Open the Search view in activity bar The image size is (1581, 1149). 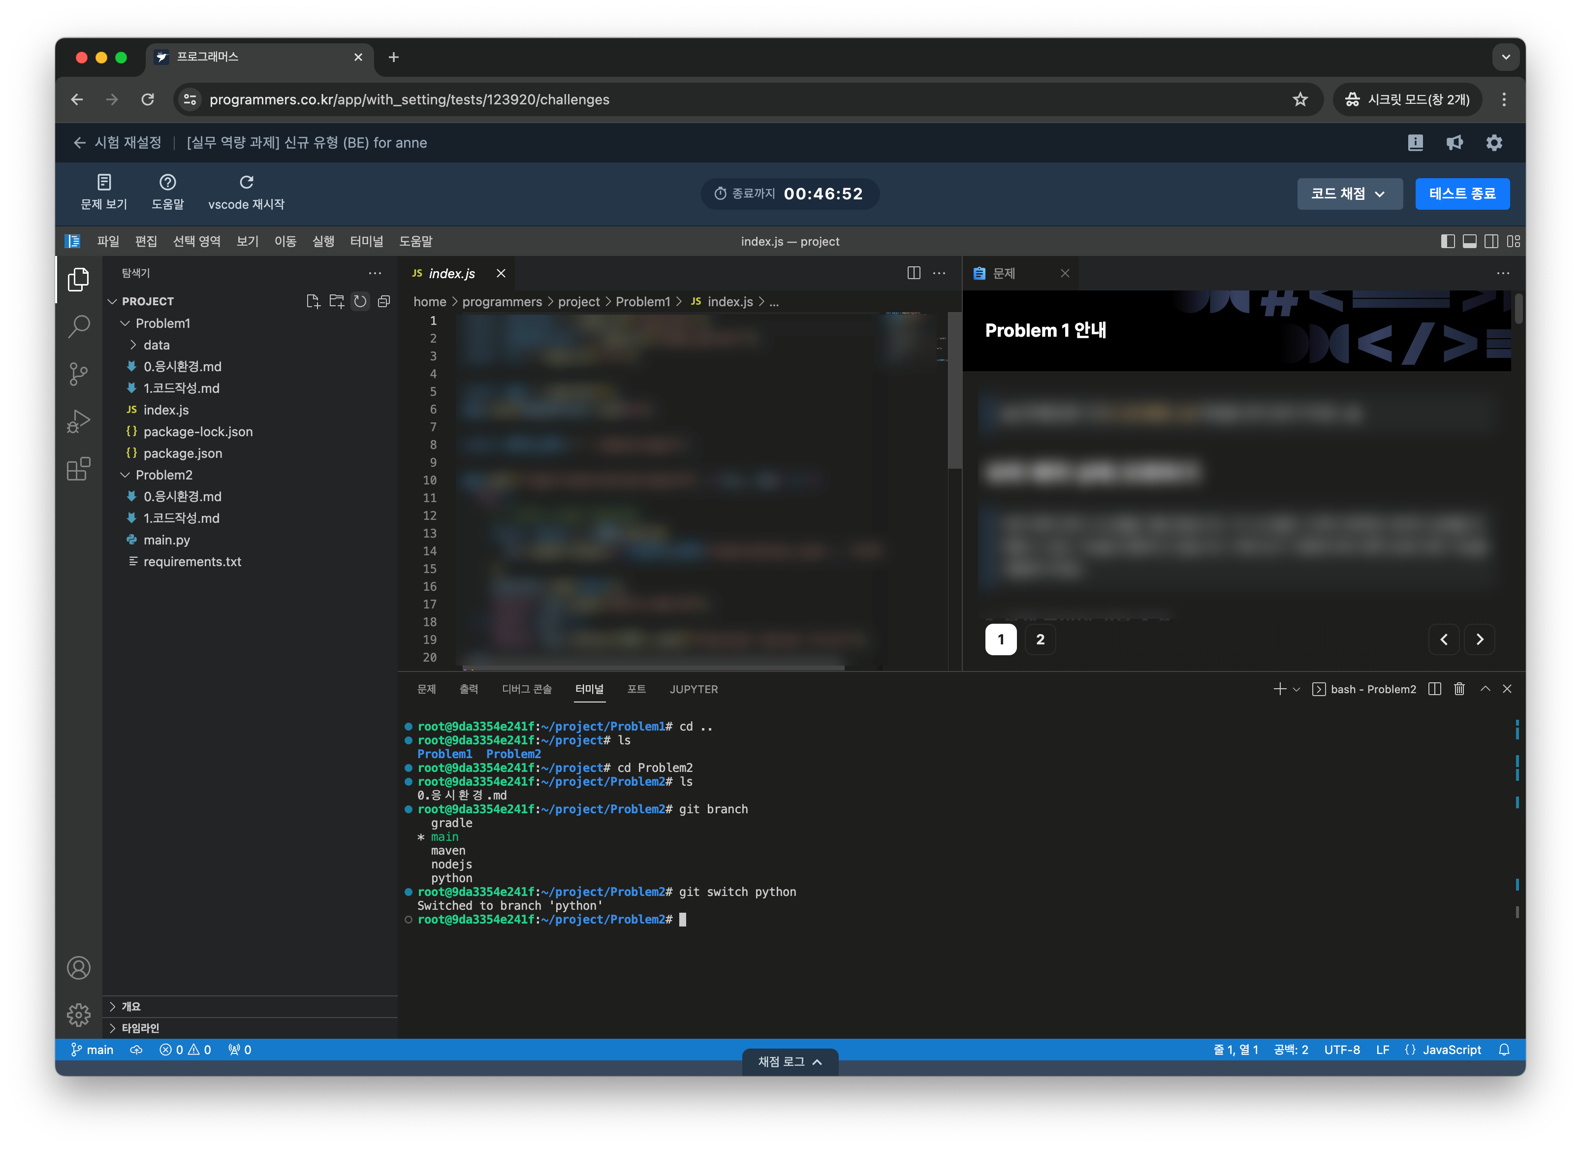coord(78,325)
